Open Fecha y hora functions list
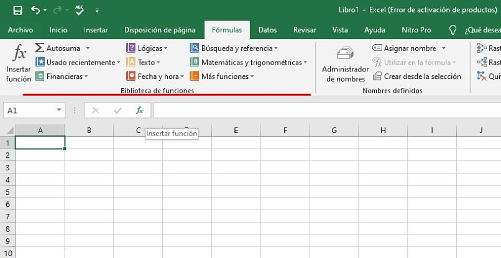 coord(155,76)
